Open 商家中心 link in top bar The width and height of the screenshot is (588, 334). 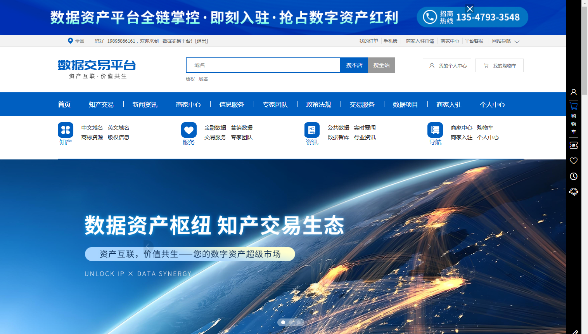(x=450, y=41)
